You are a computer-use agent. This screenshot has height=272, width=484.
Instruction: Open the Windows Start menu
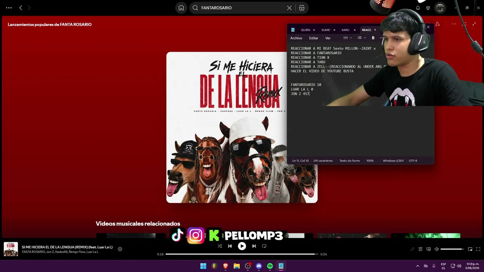tap(203, 266)
